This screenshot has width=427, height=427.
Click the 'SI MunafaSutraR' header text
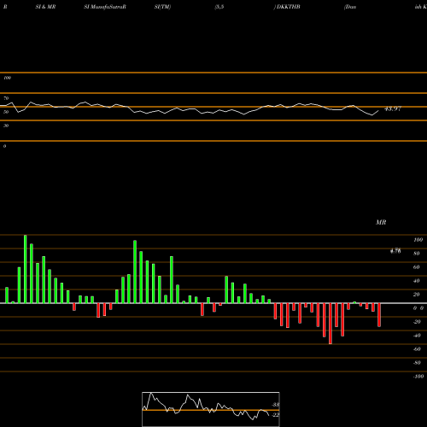pyautogui.click(x=105, y=7)
